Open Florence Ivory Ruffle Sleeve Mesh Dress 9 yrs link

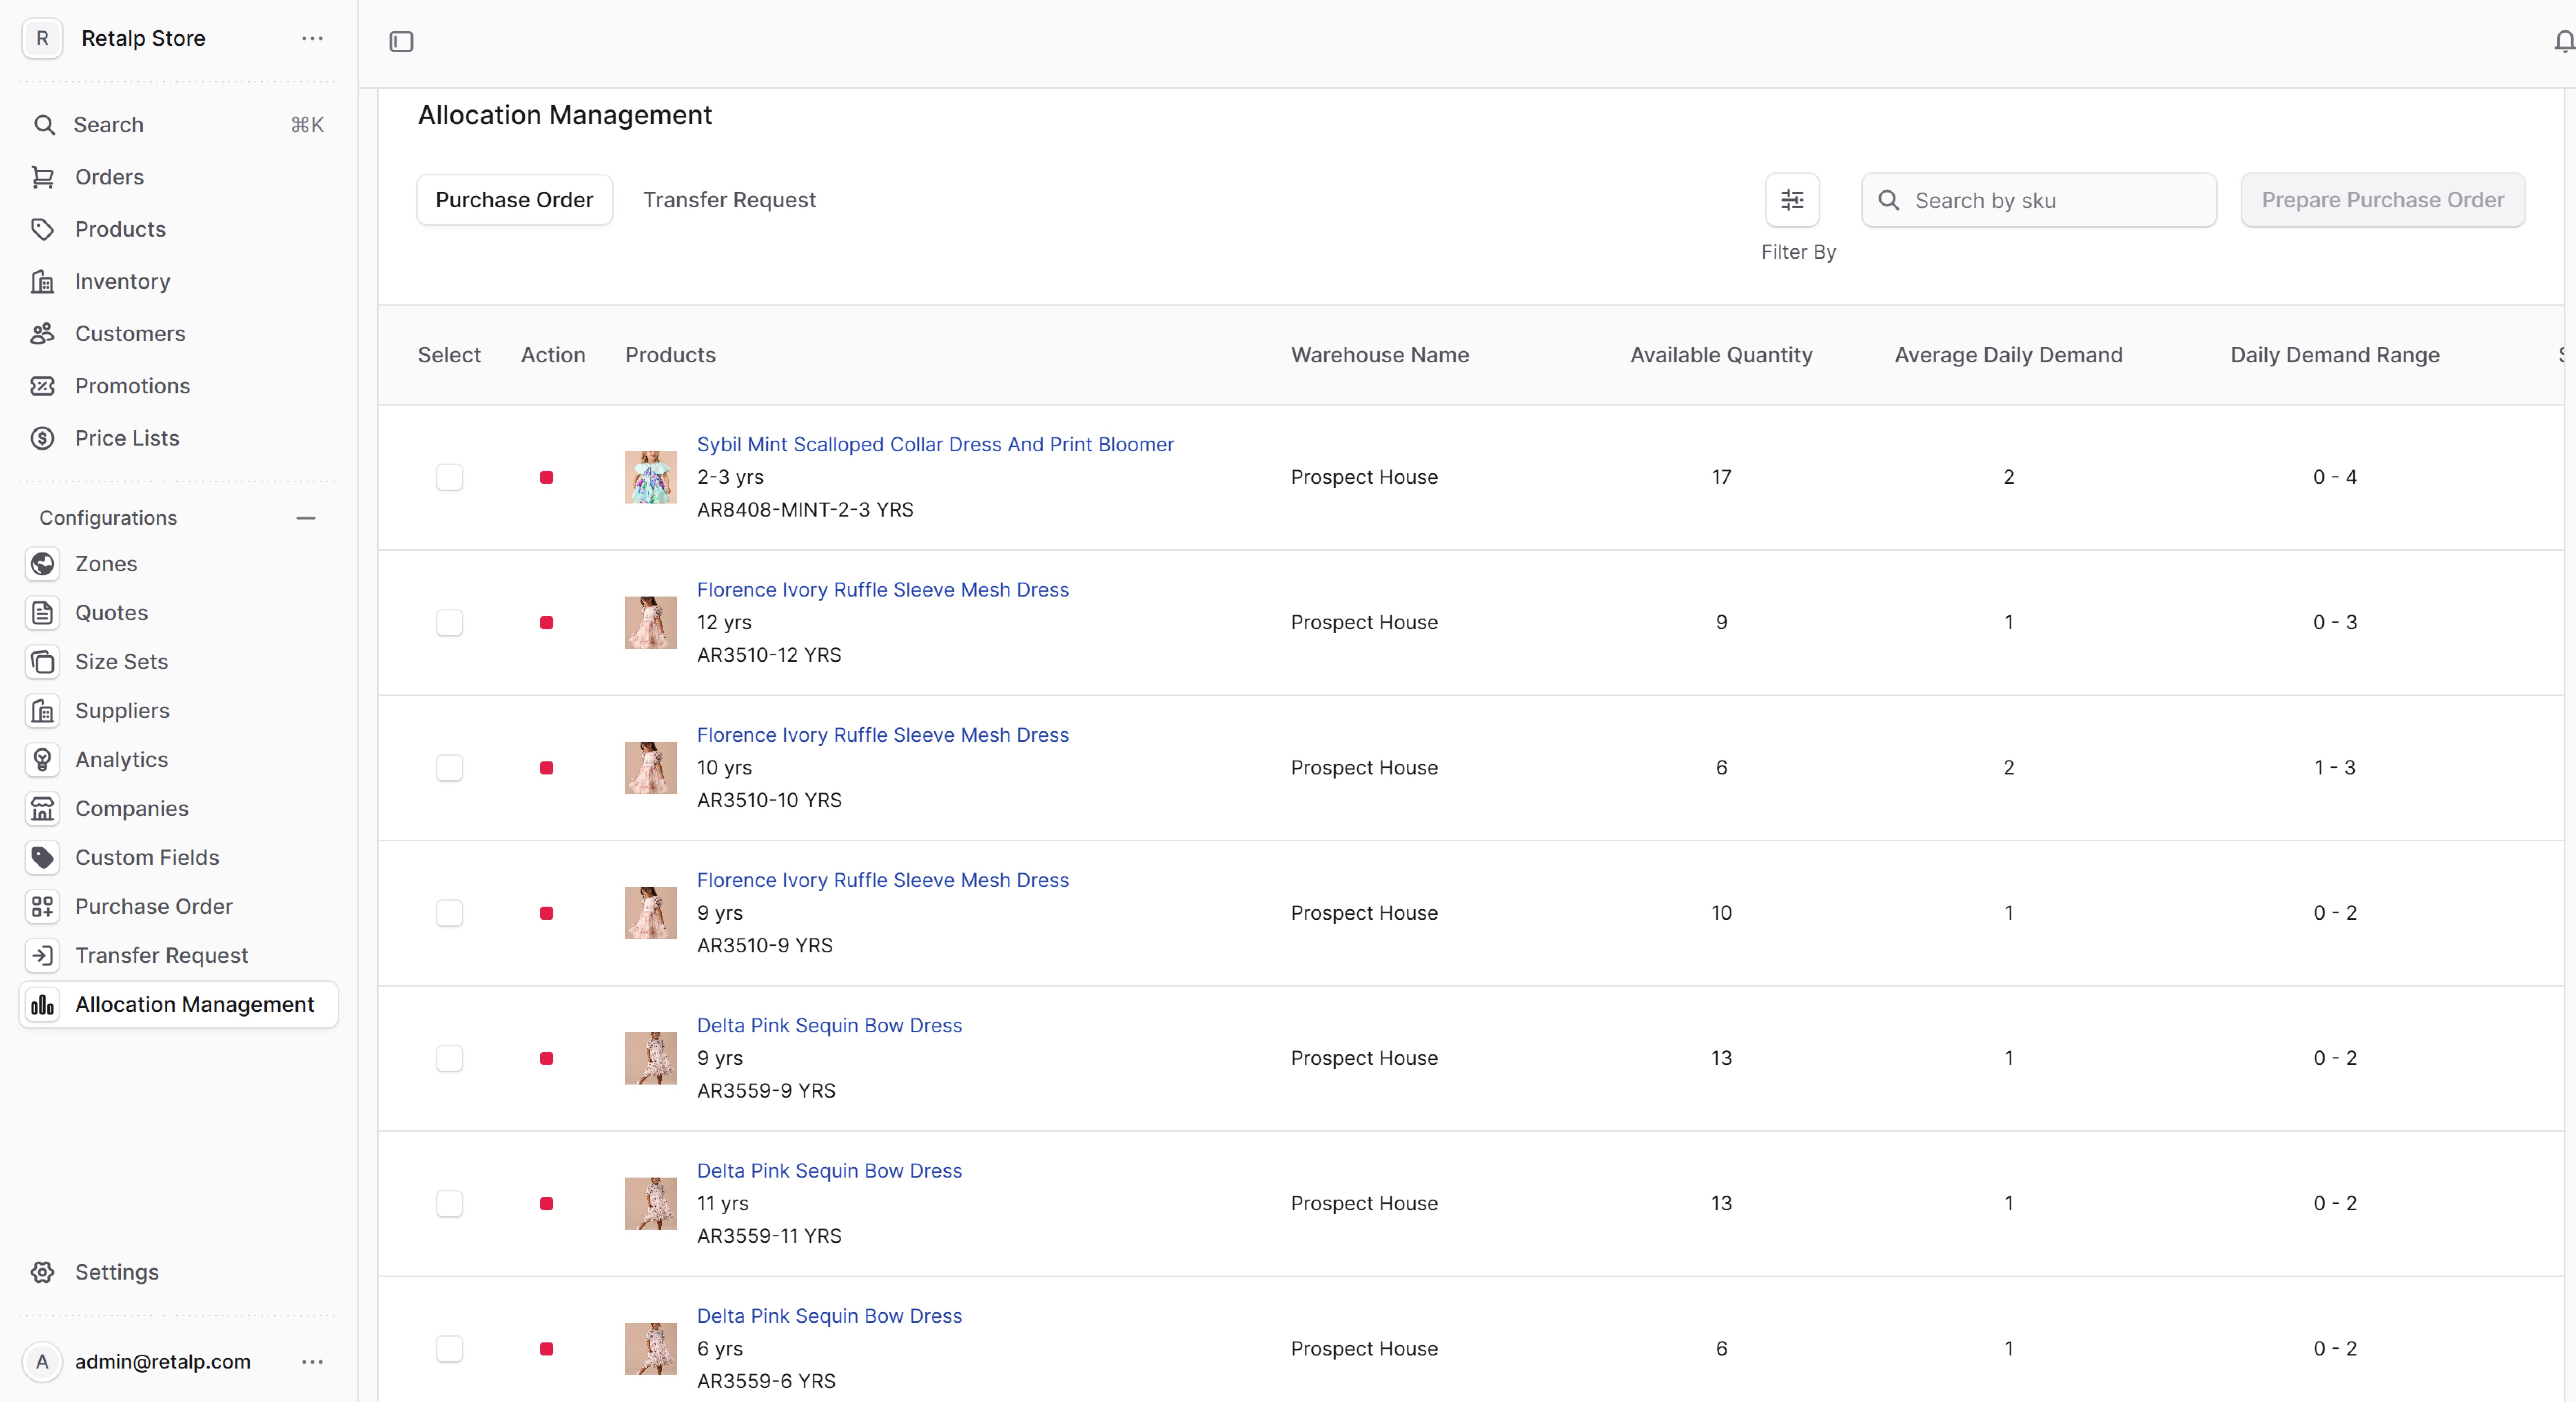coord(882,880)
